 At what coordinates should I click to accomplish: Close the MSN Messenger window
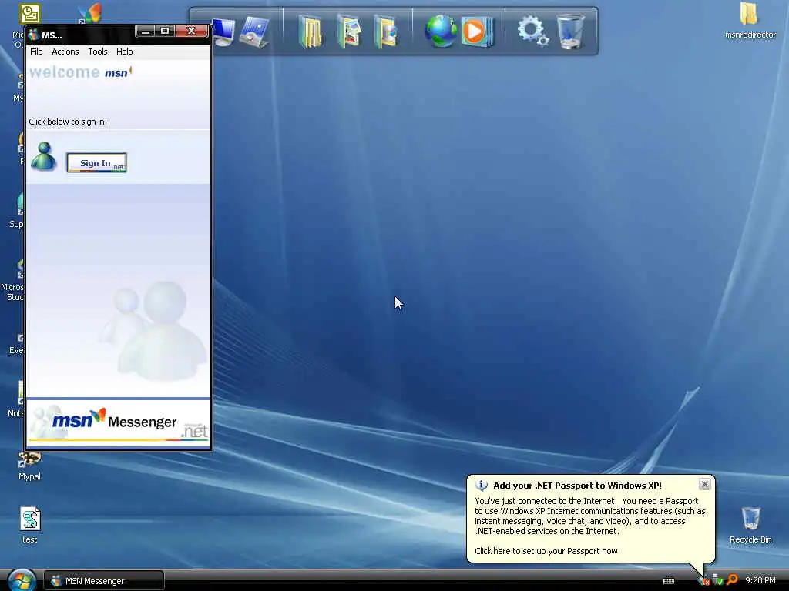[191, 31]
